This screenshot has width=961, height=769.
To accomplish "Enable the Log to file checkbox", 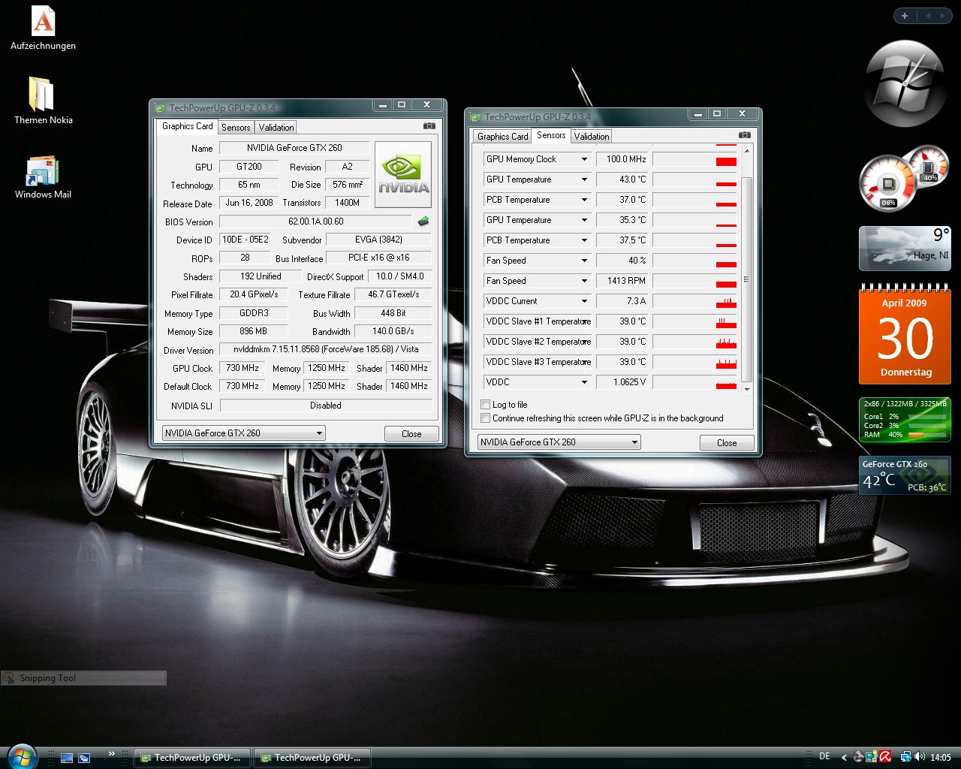I will point(486,405).
